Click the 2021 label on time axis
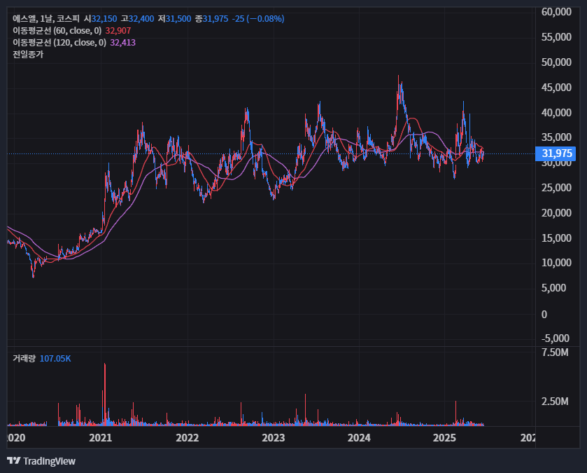Screen dimensions: 587x473 tap(100, 437)
